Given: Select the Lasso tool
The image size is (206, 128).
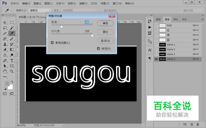Looking at the screenshot, I should [x=5, y=28].
